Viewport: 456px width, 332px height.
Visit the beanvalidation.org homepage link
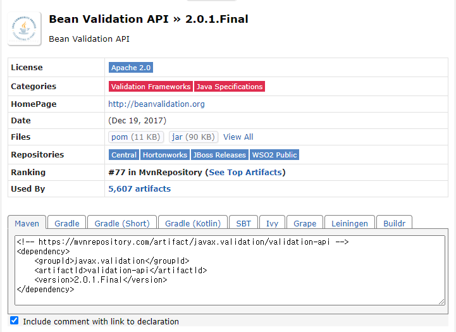(156, 104)
